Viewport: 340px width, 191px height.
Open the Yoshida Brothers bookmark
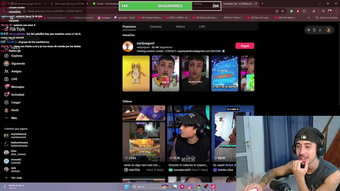[150, 18]
